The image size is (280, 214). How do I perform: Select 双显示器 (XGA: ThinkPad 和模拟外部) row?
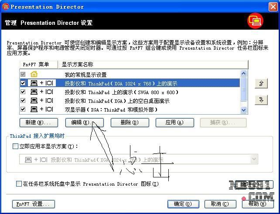tap(130, 109)
